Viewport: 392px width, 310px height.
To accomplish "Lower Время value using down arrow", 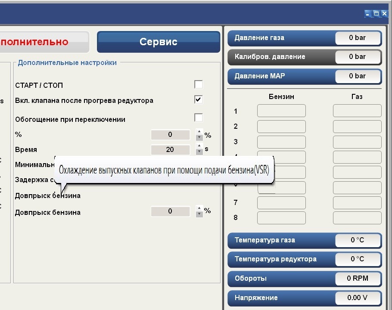I will [199, 152].
